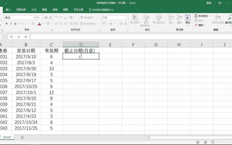Screen dimensions: 232x145
Task: Open the number format combo box showing 日期
Action: click(115, 18)
